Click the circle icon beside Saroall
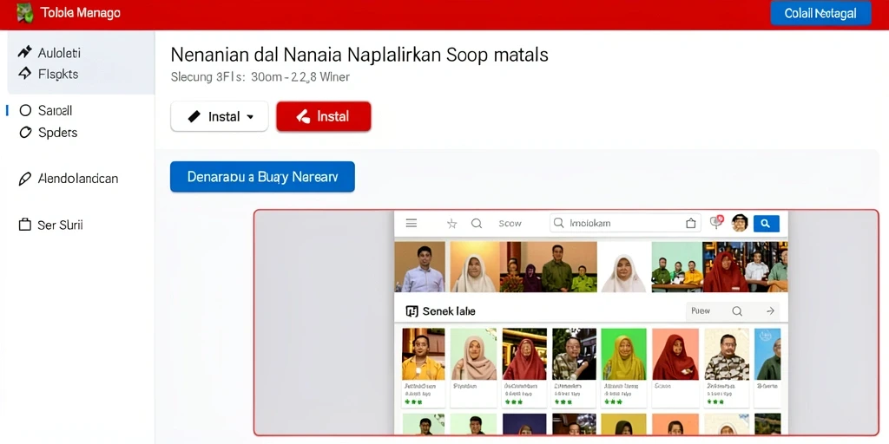The width and height of the screenshot is (889, 444). click(x=25, y=110)
